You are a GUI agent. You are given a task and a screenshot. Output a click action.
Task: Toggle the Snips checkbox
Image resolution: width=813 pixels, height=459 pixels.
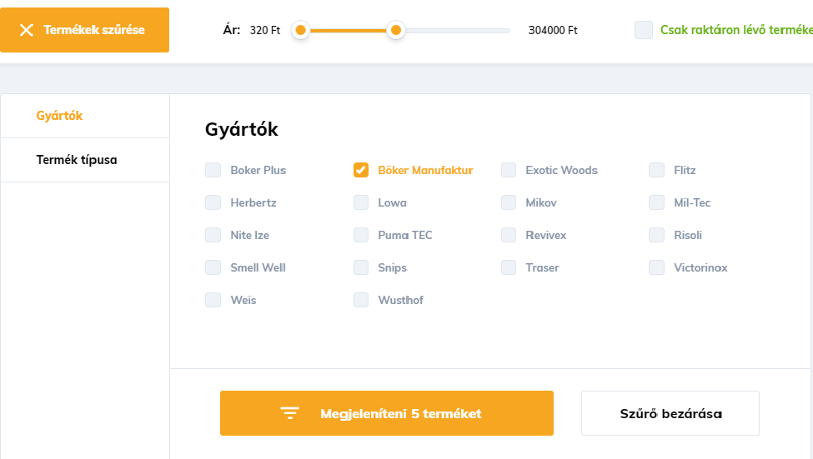coord(361,267)
